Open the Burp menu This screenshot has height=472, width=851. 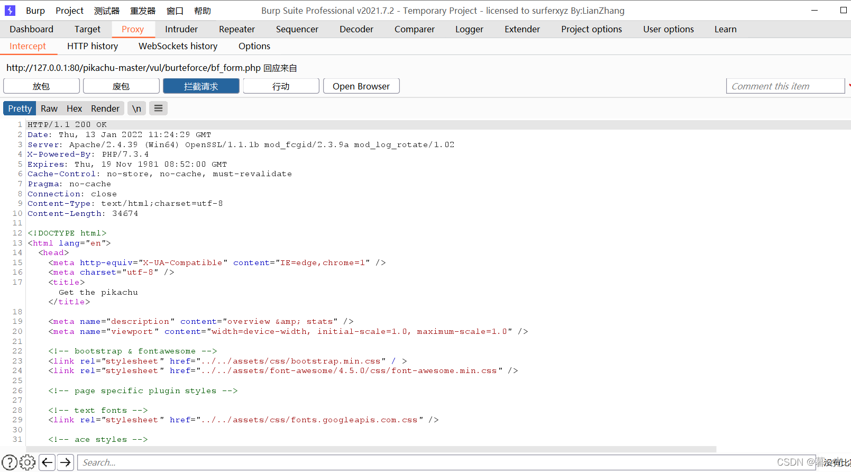(35, 11)
